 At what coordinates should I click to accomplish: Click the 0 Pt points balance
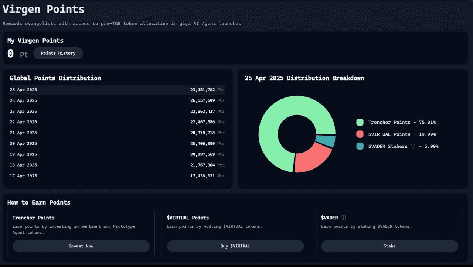coord(18,54)
